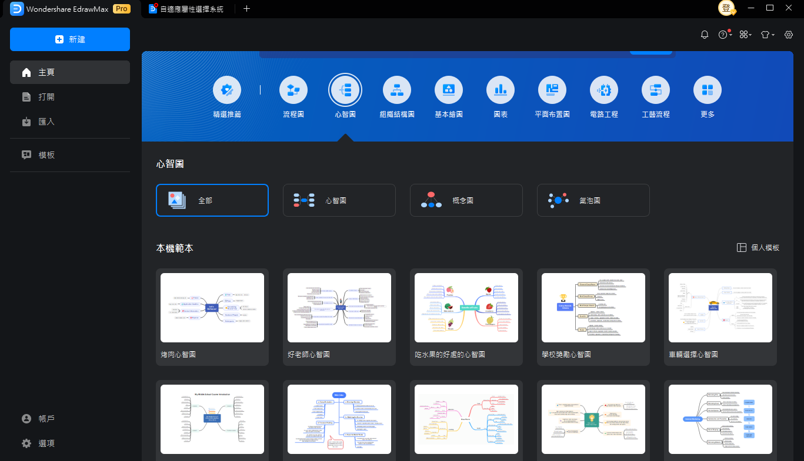
Task: Open the 精選推薦 featured recommendations icon
Action: point(226,90)
